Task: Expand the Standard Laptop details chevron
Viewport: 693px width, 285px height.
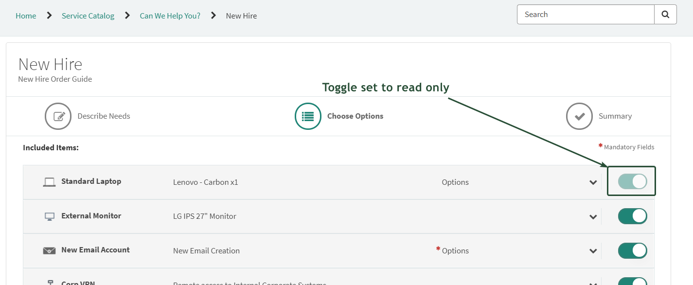Action: (x=593, y=182)
